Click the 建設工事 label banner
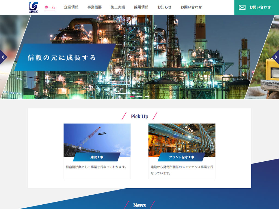Screen dimensions: 279x209 [x=97, y=157]
